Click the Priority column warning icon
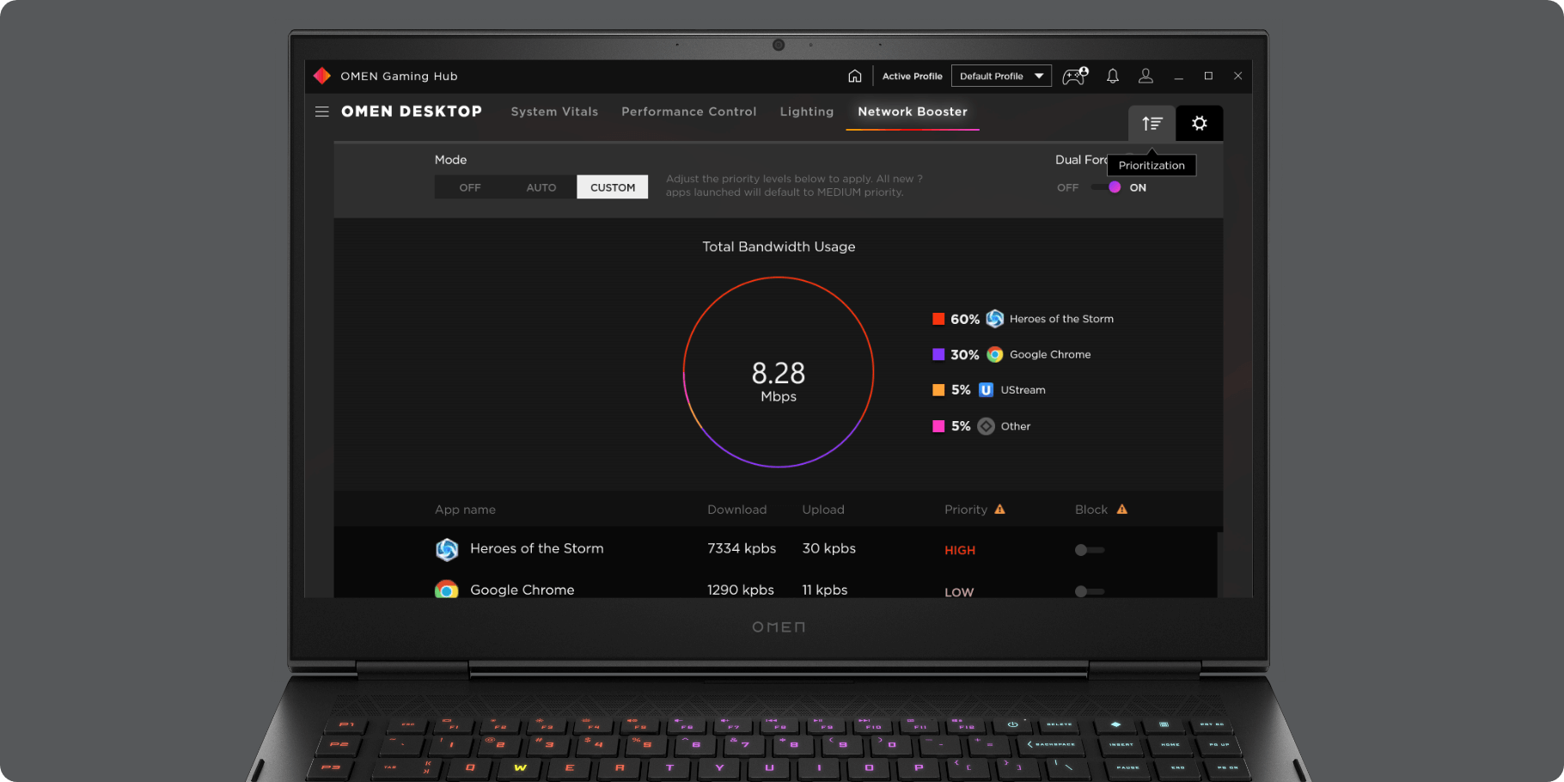The width and height of the screenshot is (1564, 782). tap(999, 510)
